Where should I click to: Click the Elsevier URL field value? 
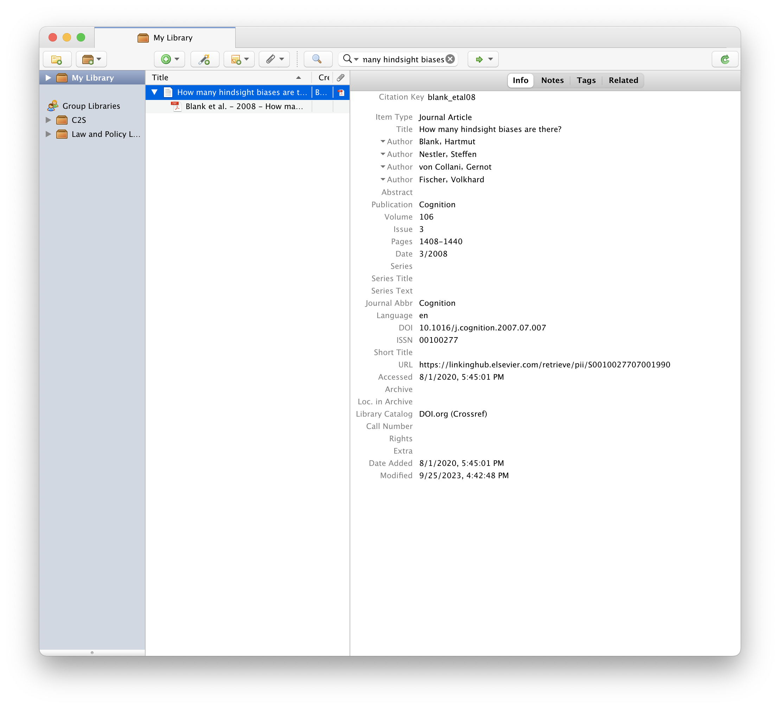[x=544, y=365]
